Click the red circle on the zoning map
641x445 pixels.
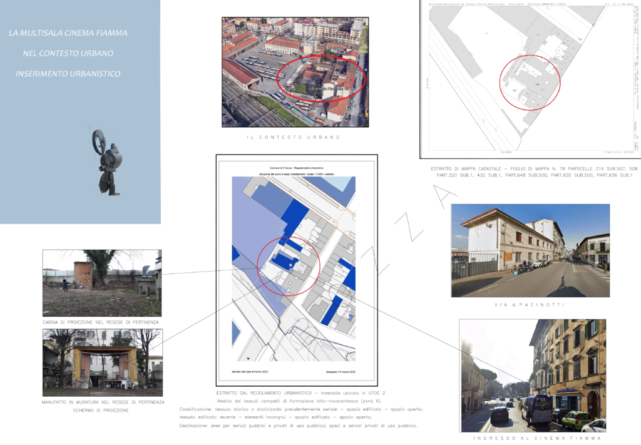tap(288, 265)
